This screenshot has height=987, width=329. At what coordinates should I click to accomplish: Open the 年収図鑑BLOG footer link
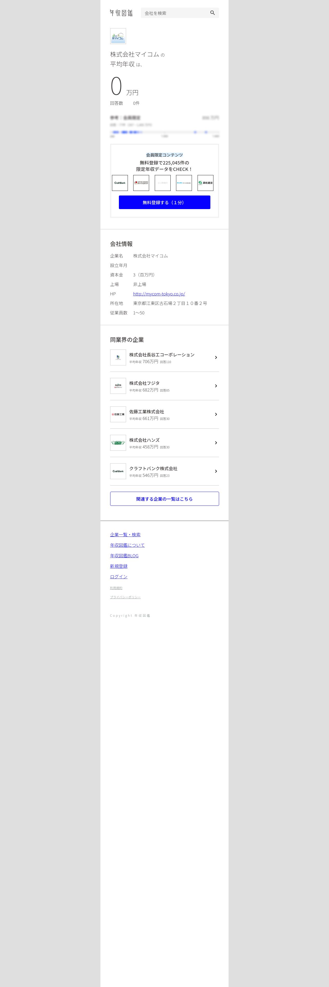(124, 555)
